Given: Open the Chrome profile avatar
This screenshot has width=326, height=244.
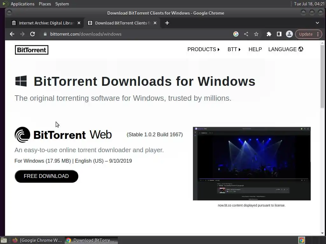Looking at the screenshot, I should [289, 34].
